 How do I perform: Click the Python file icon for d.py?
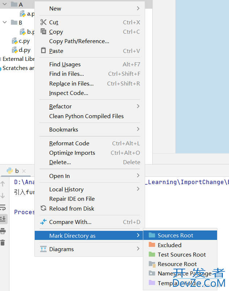coord(14,50)
